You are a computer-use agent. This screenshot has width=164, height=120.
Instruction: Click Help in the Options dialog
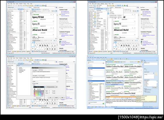point(62,98)
